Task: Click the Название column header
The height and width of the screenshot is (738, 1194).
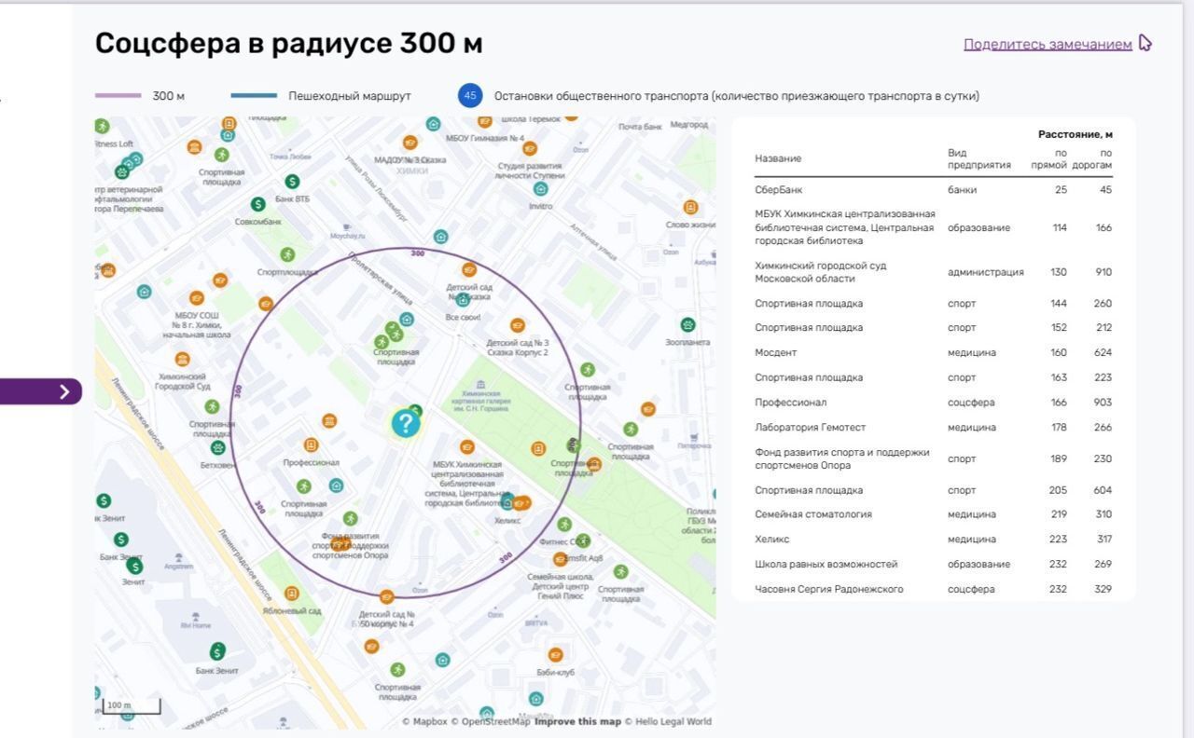Action: [778, 158]
